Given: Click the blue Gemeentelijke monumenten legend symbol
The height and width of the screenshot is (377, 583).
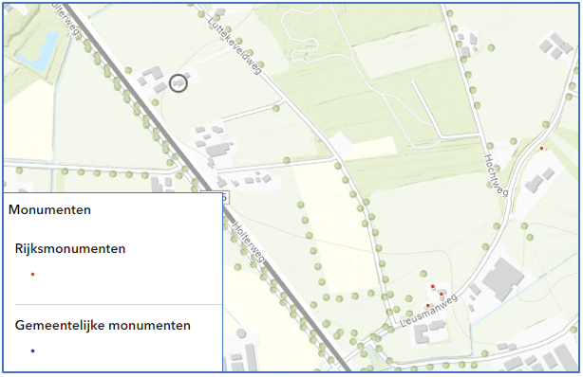Looking at the screenshot, I should coord(32,350).
